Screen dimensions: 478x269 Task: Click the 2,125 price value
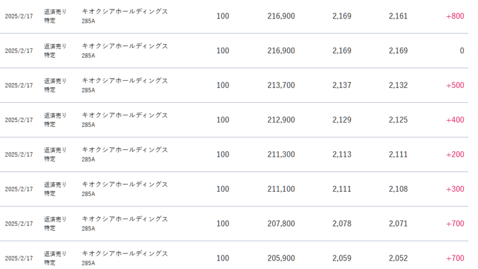pyautogui.click(x=398, y=120)
